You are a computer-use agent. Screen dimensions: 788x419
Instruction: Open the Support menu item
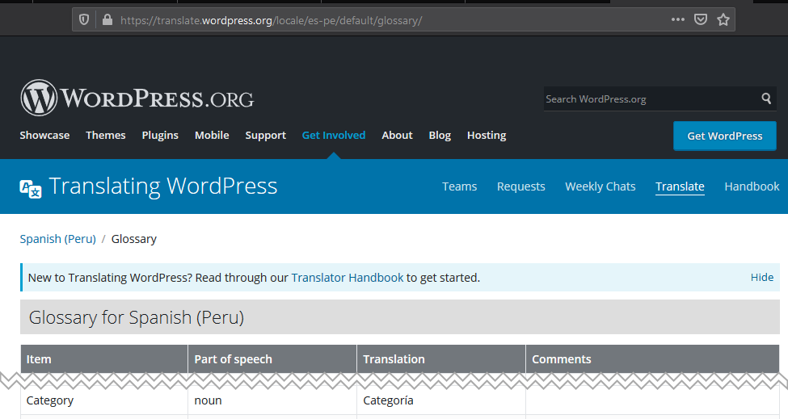265,136
